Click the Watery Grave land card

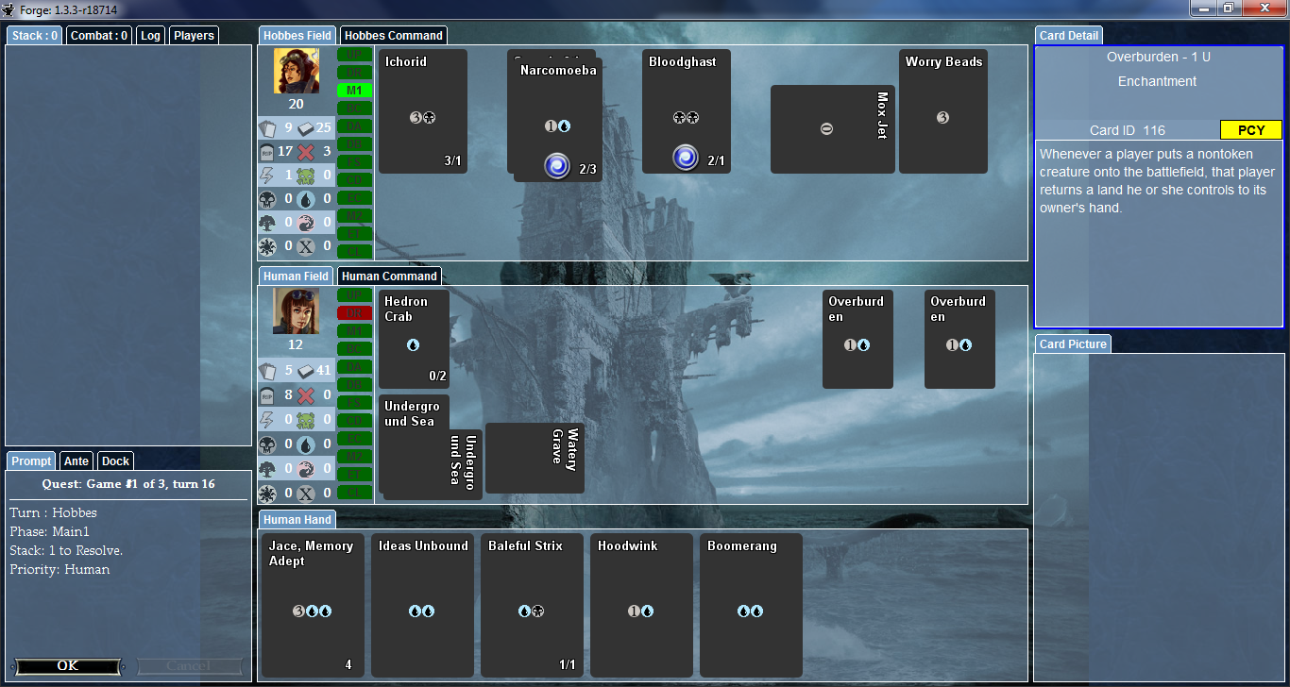click(x=535, y=458)
